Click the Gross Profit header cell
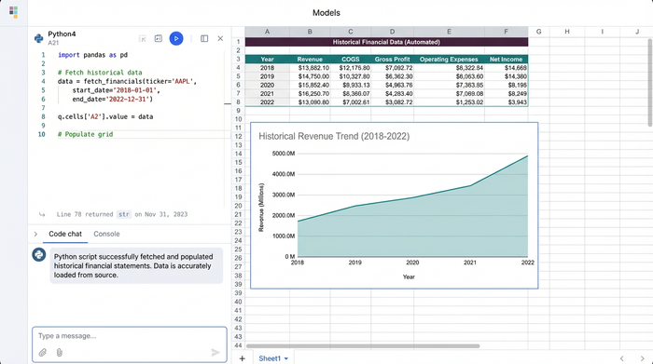 392,59
